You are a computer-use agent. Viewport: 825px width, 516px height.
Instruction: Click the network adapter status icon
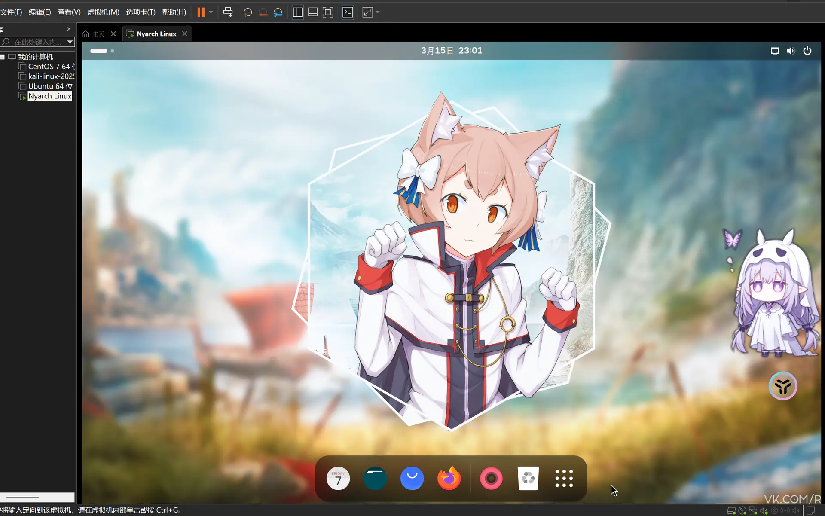(753, 510)
